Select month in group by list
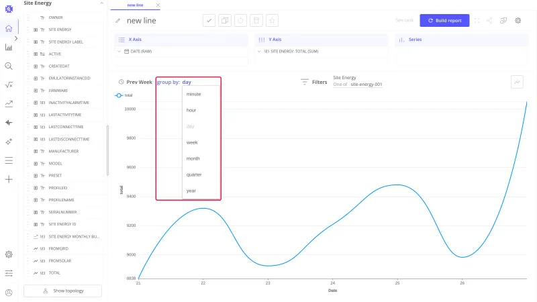The width and height of the screenshot is (537, 302). click(x=193, y=158)
